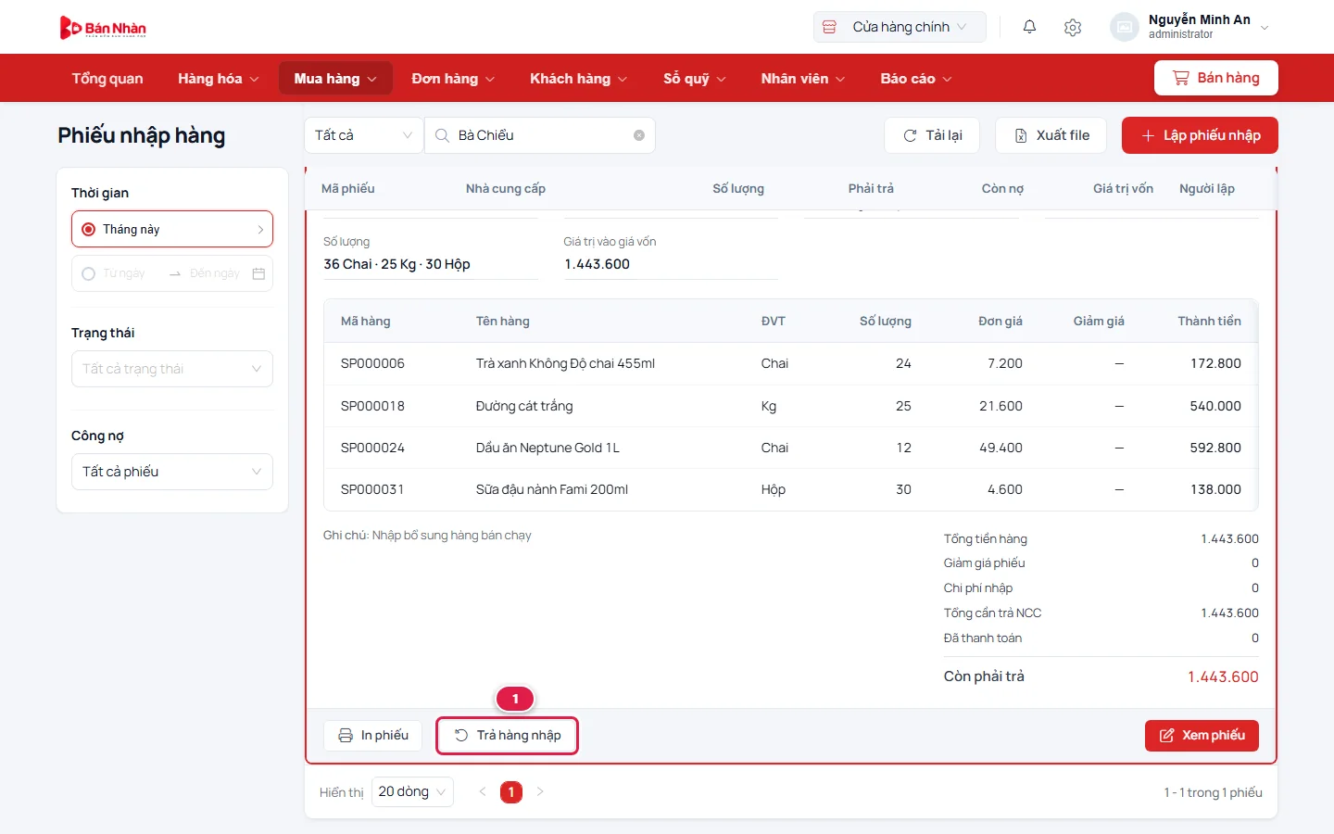Open the Hàng hóa menu
Viewport: 1334px width, 834px height.
coord(219,79)
